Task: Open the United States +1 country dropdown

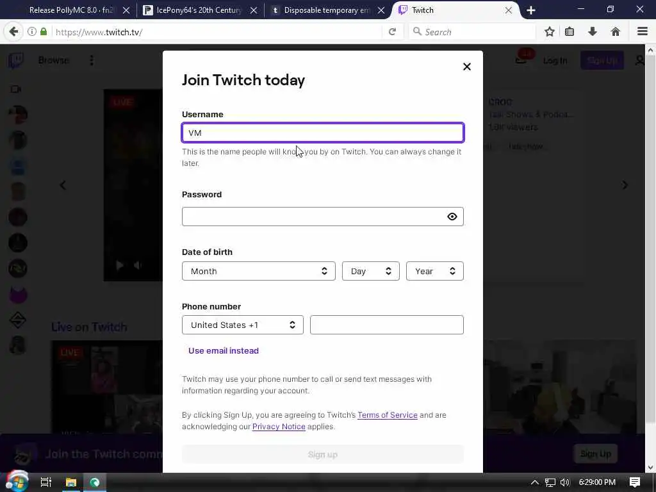Action: click(x=243, y=325)
